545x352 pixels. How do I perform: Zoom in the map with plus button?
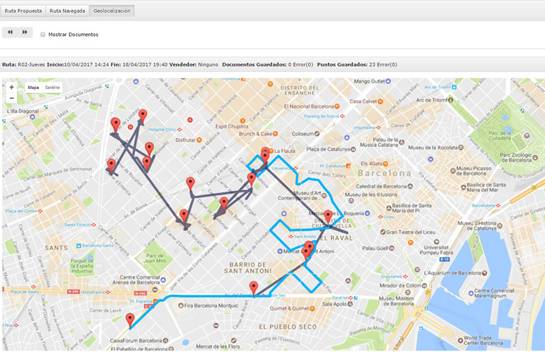point(12,88)
